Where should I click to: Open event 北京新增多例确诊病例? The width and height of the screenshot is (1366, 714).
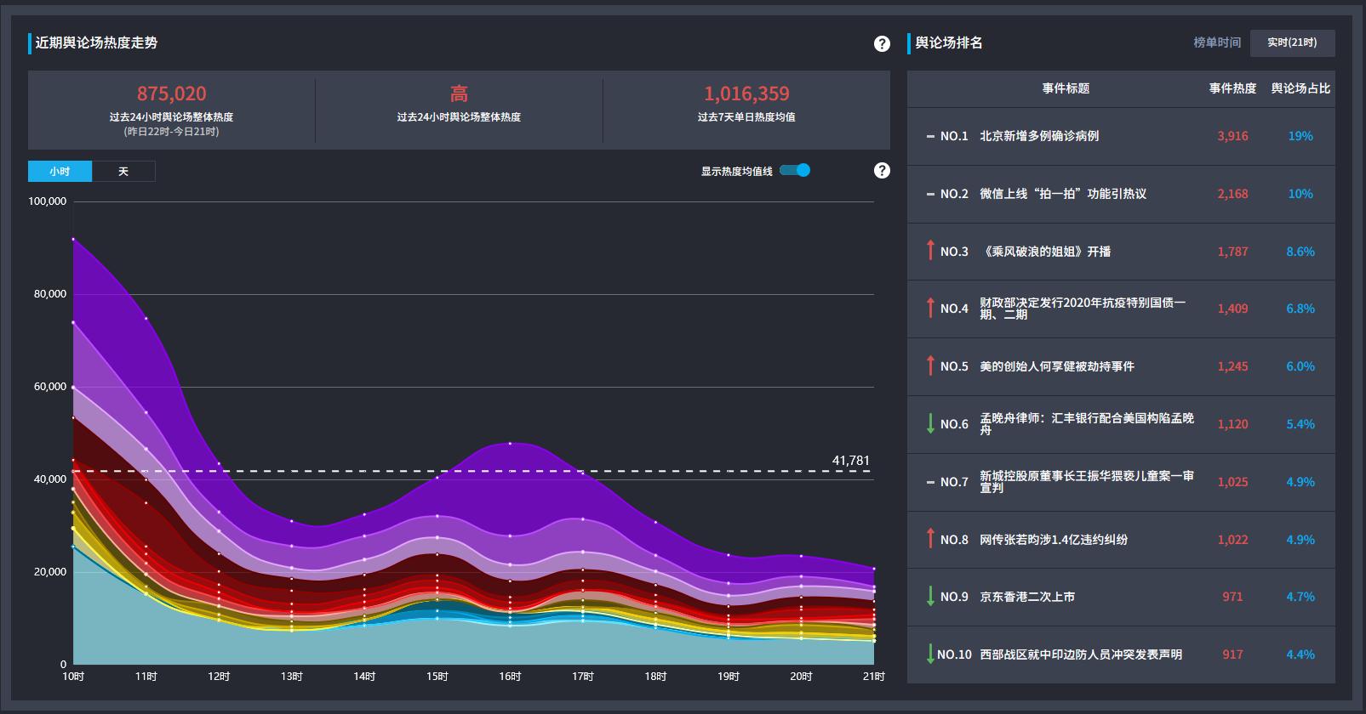(1039, 136)
